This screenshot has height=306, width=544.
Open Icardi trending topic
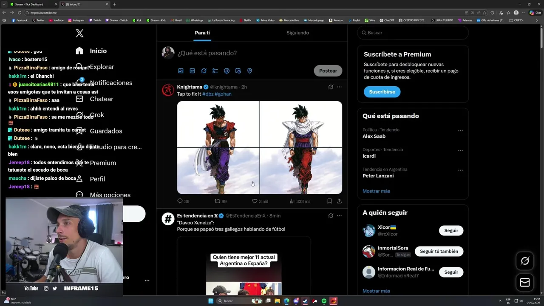pos(369,156)
